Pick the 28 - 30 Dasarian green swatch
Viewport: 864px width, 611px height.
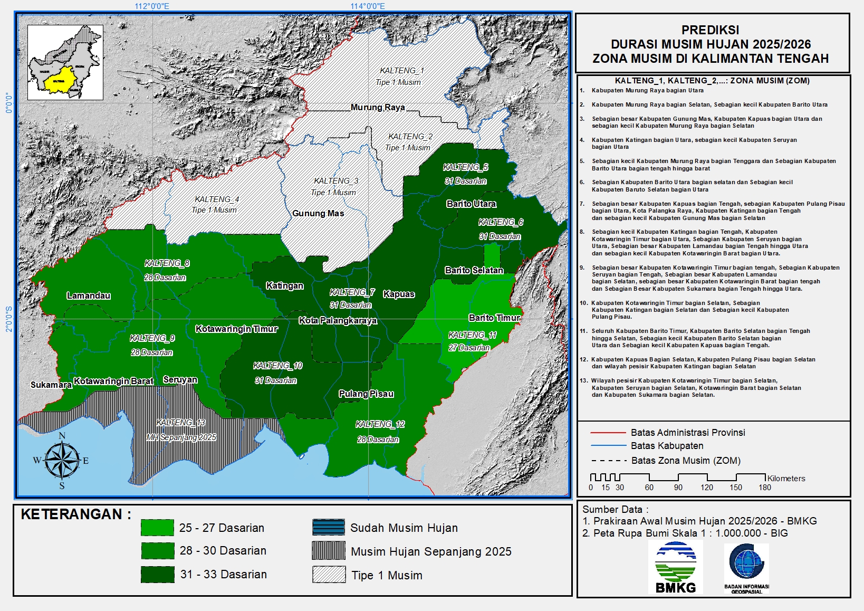click(x=157, y=550)
